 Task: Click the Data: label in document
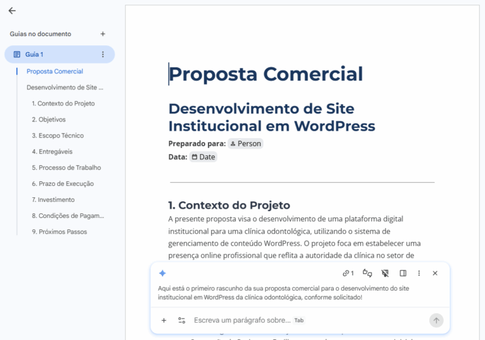[178, 157]
